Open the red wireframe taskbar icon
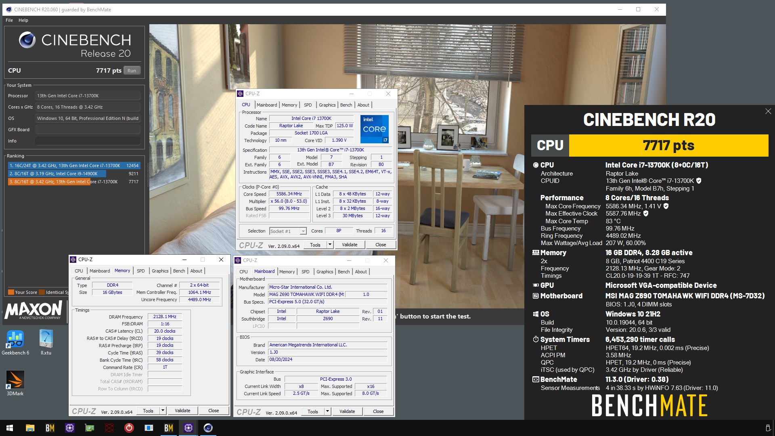The image size is (775, 436). click(109, 428)
